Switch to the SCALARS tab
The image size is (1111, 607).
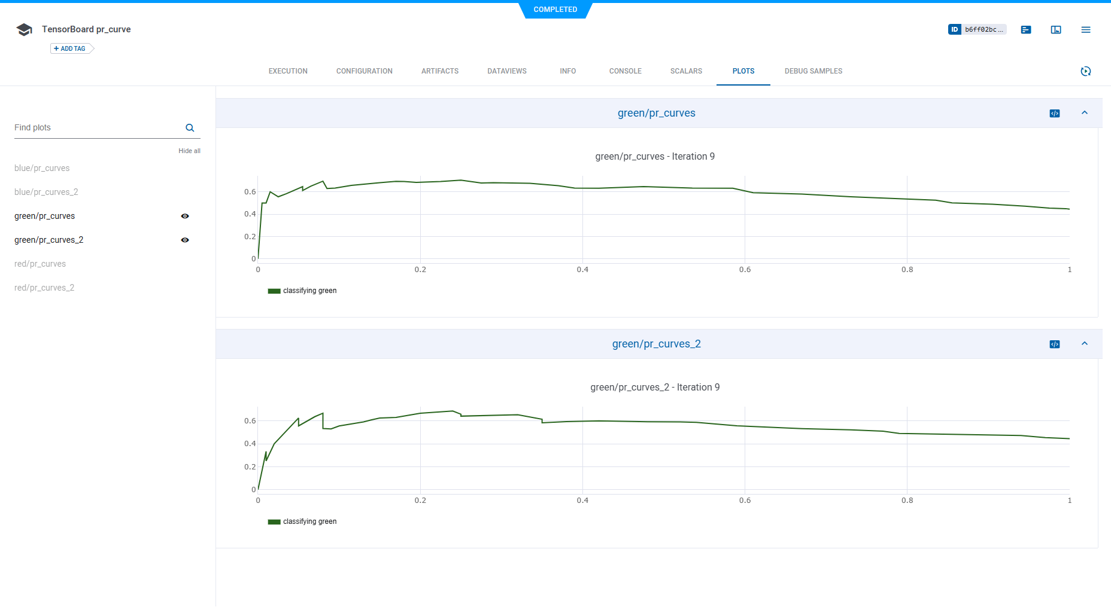click(x=686, y=71)
